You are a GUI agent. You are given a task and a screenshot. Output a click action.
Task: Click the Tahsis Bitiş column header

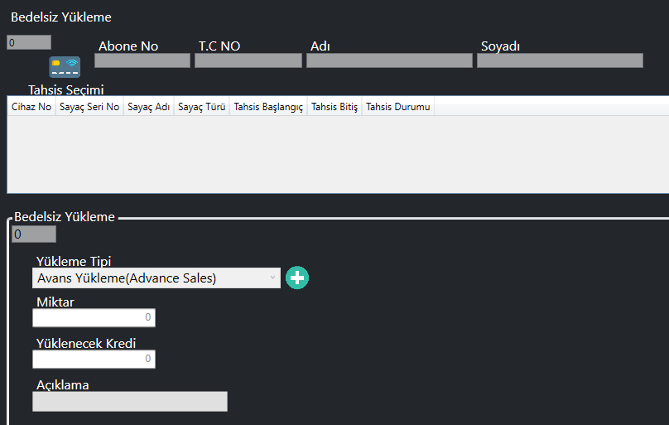334,107
